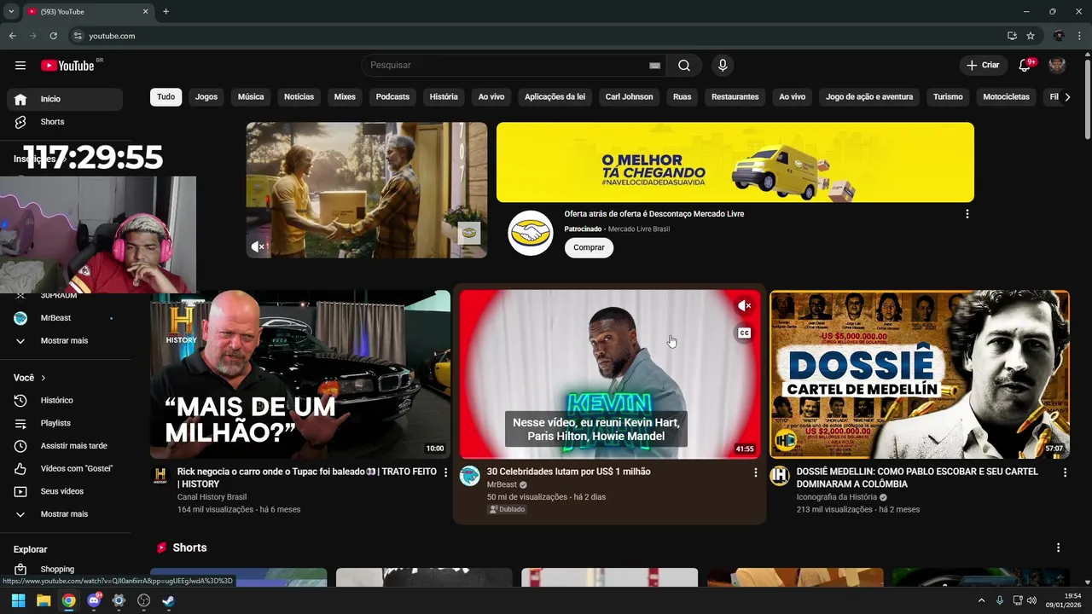The height and width of the screenshot is (614, 1092).
Task: Open options menu for Mercado Livre ad
Action: (x=967, y=214)
